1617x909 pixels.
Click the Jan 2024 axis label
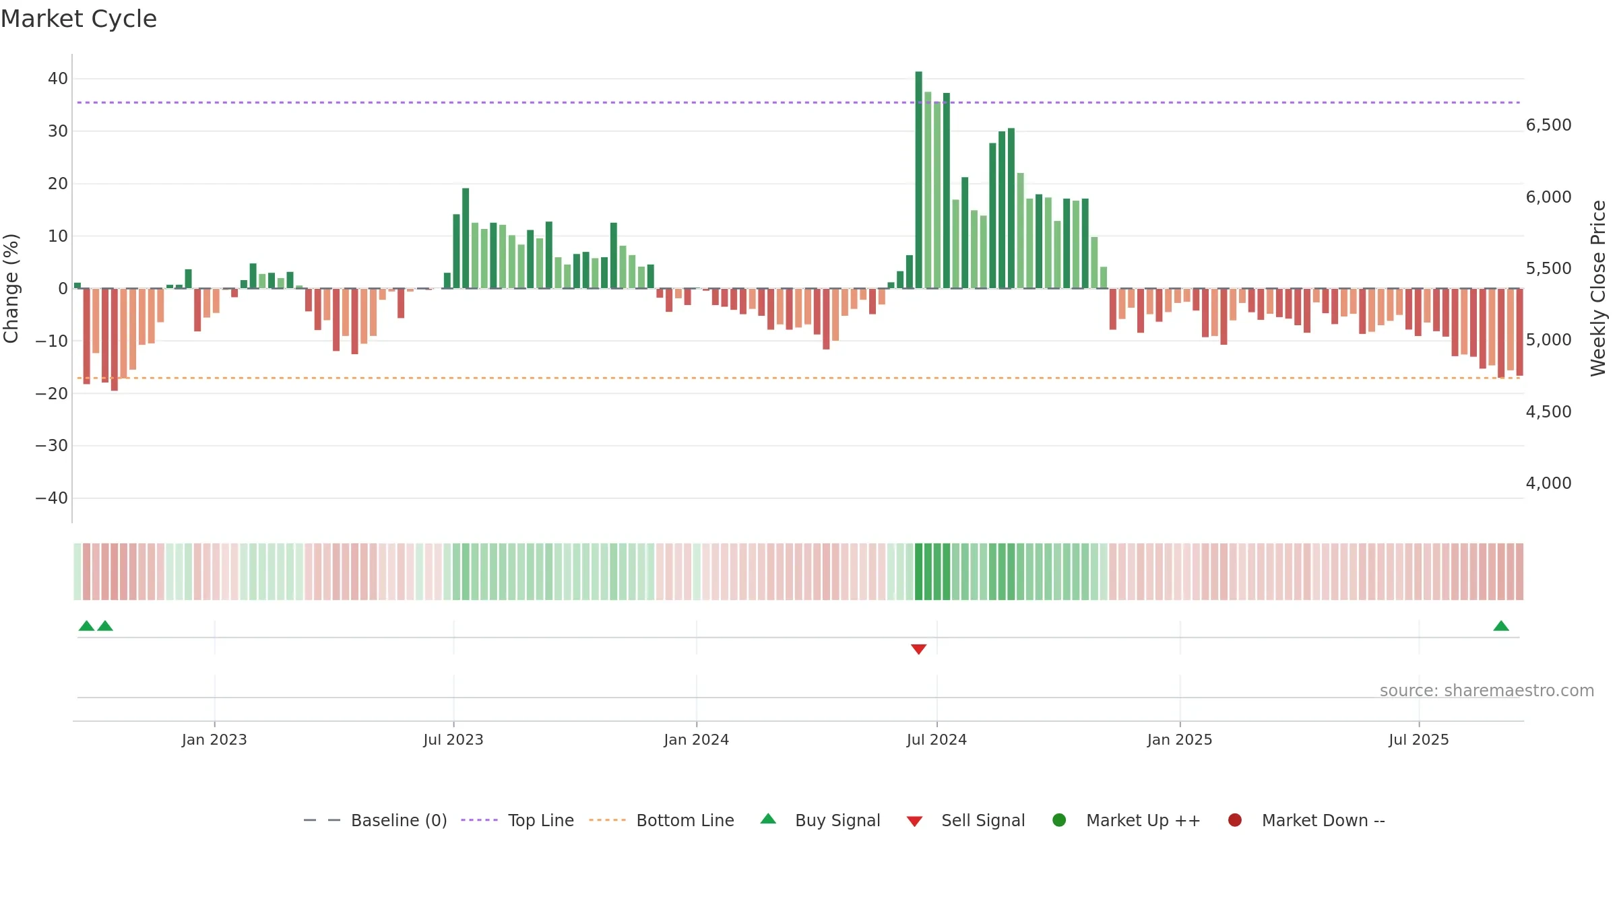click(x=697, y=739)
